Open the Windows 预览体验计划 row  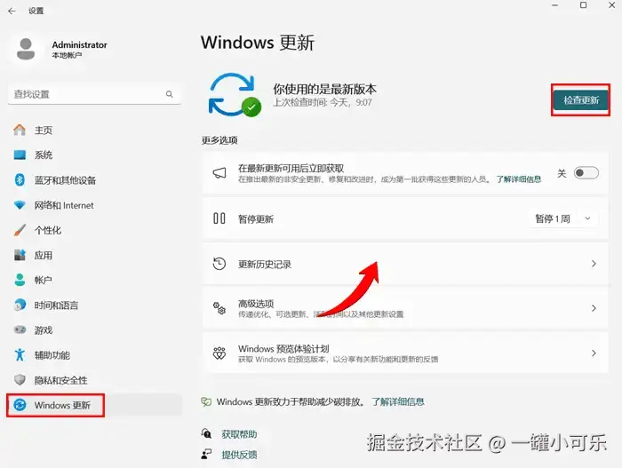[405, 353]
